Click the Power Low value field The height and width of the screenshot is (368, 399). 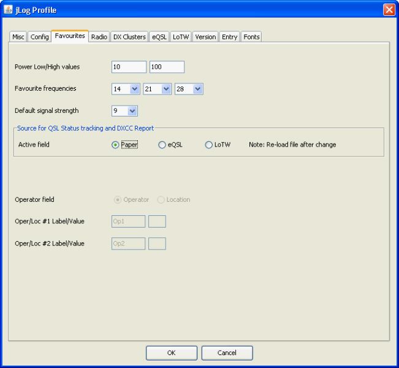129,67
